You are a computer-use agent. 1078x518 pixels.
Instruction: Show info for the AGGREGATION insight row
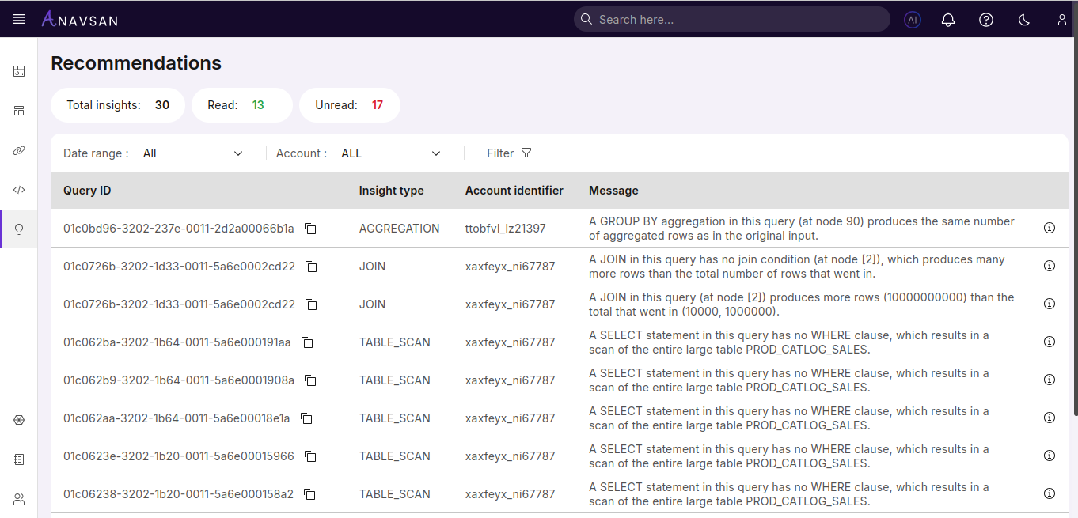1050,228
